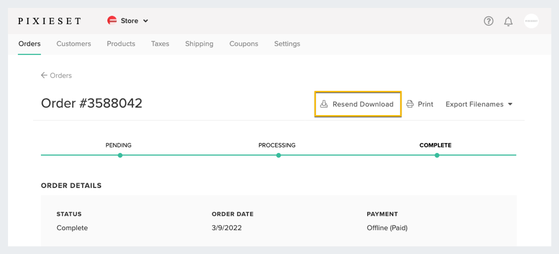Click the red Store logo icon
Viewport: 559px width, 254px height.
[x=112, y=21]
